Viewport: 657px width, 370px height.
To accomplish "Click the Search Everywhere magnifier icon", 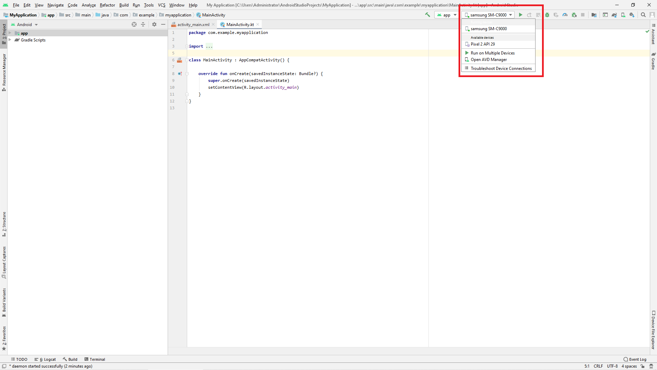I will point(643,15).
